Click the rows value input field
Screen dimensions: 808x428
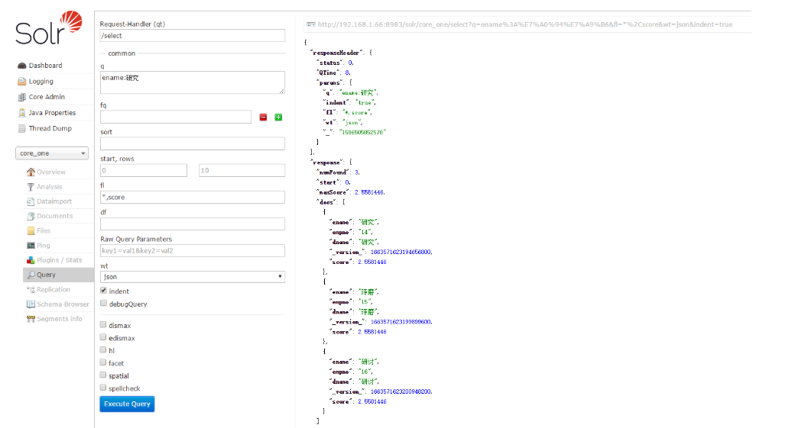click(242, 170)
